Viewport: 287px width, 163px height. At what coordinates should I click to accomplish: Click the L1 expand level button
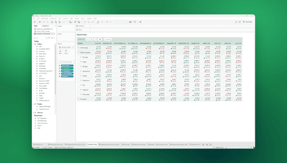(88, 39)
